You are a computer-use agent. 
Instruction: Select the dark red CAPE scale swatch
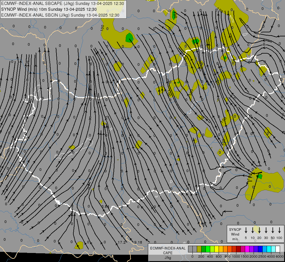point(239,249)
